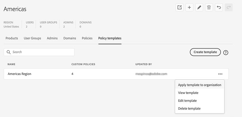The image size is (242, 117).
Task: Click the trash can delete icon
Action: pos(209,7)
